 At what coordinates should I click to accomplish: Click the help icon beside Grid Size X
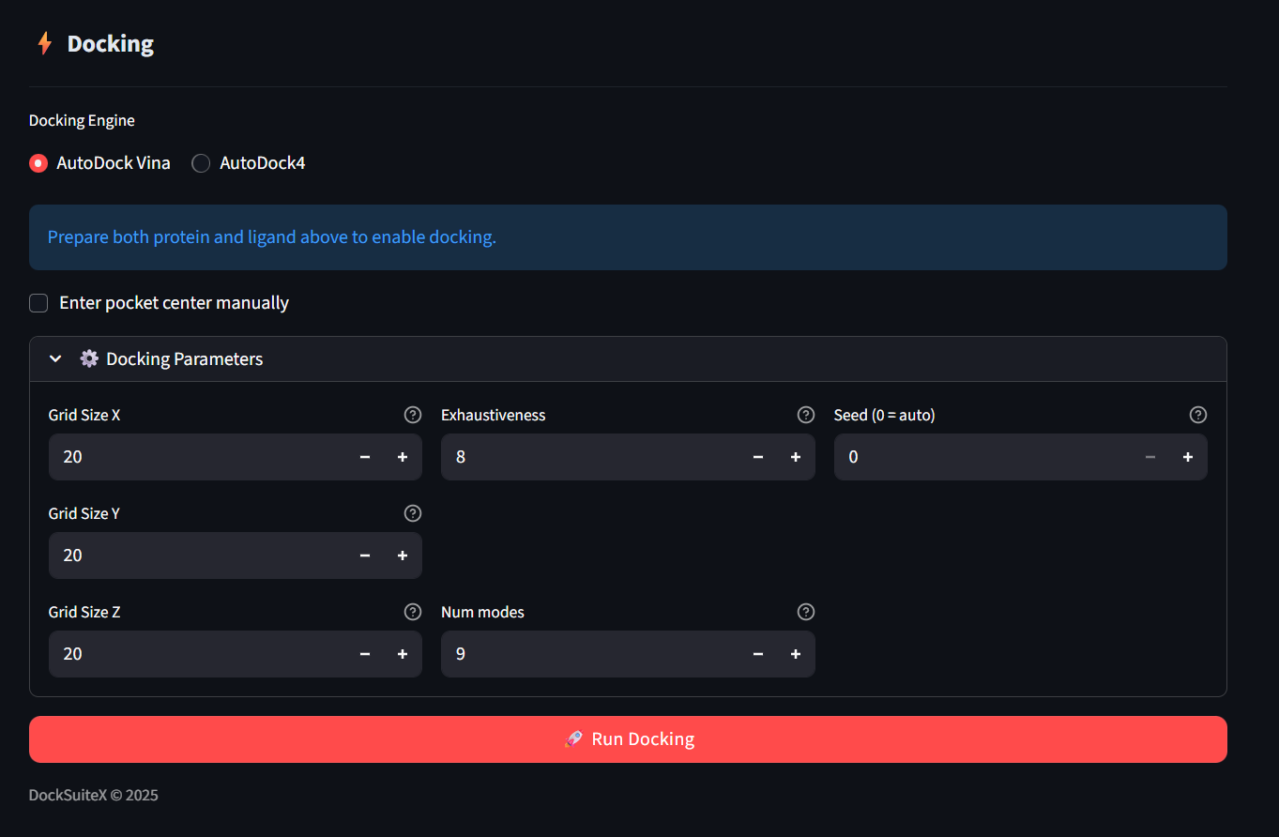pyautogui.click(x=413, y=415)
